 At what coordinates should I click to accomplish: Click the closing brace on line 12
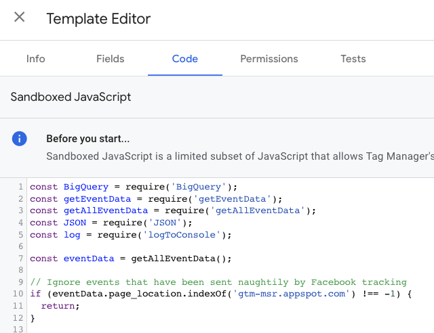(x=33, y=318)
